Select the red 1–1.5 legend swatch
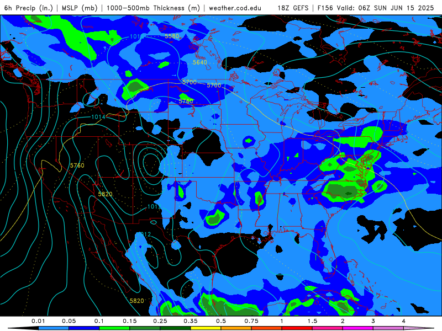The width and height of the screenshot is (442, 331). [297, 328]
